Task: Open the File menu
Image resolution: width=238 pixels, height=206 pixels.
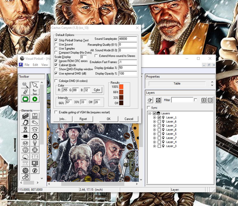Action: [x=27, y=65]
